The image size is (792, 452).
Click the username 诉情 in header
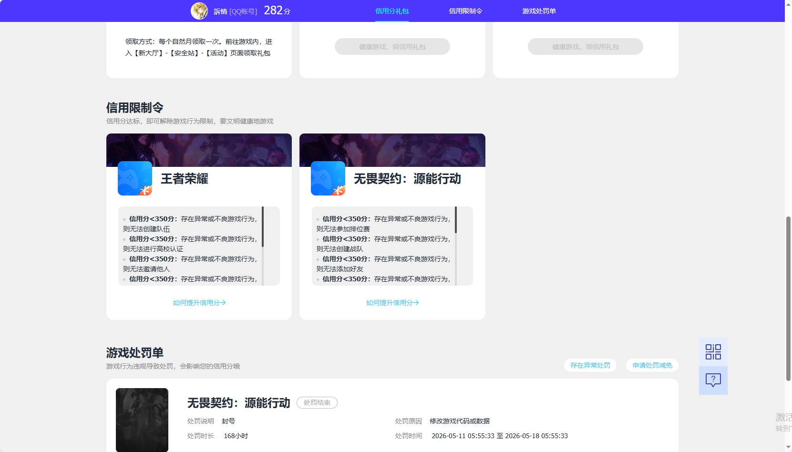[220, 11]
